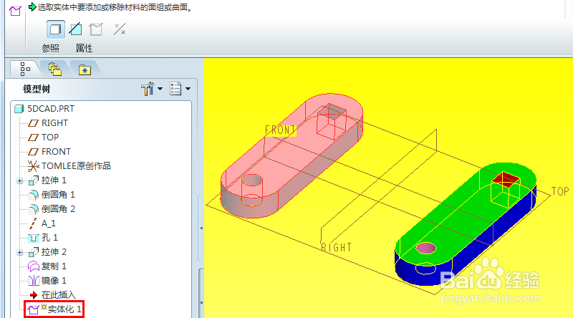573x318 pixels.
Task: Expand the 拉伸 1 feature node
Action: click(20, 180)
